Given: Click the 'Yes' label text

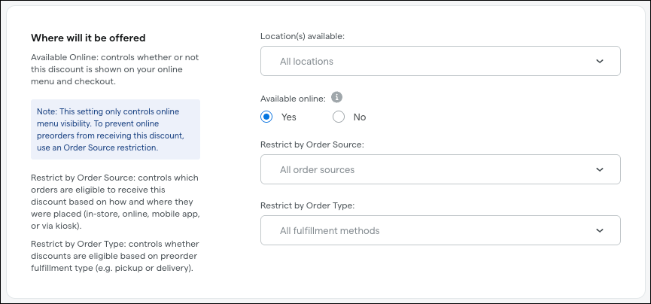Looking at the screenshot, I should [289, 117].
